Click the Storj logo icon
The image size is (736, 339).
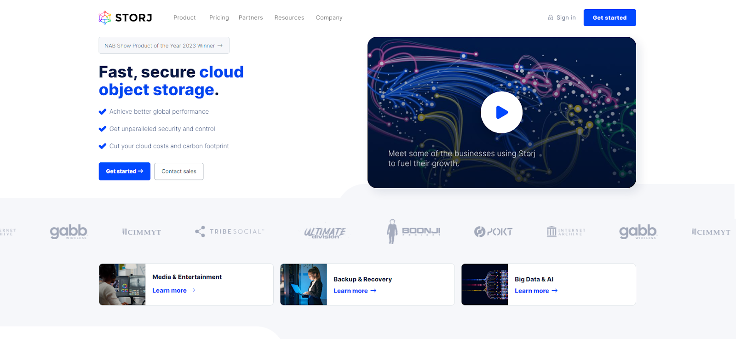pyautogui.click(x=105, y=17)
